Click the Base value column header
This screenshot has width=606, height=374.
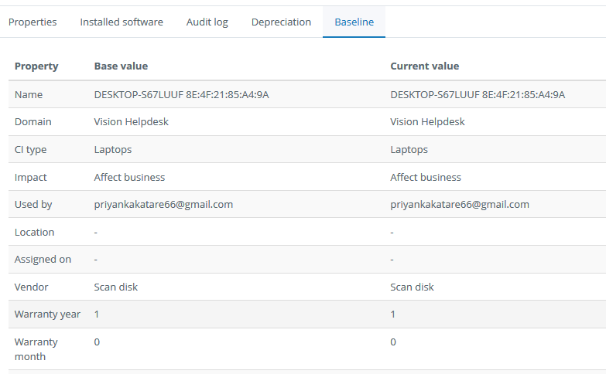(x=121, y=66)
